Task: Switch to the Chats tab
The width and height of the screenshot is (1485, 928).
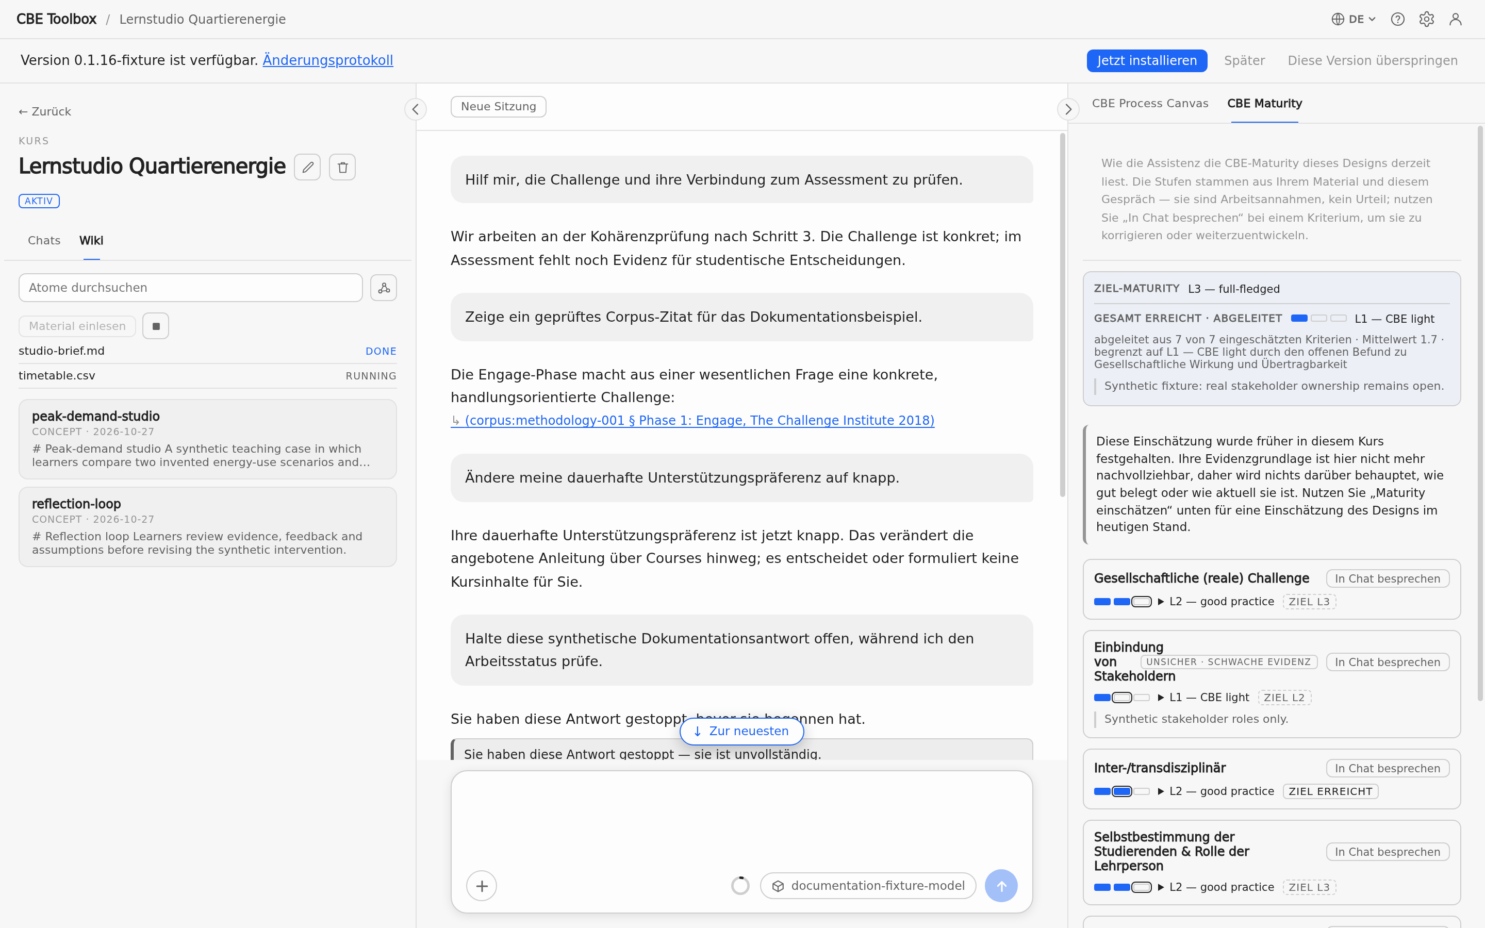Action: 44,241
